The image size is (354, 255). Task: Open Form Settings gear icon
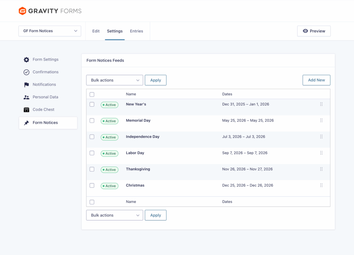[x=26, y=60]
